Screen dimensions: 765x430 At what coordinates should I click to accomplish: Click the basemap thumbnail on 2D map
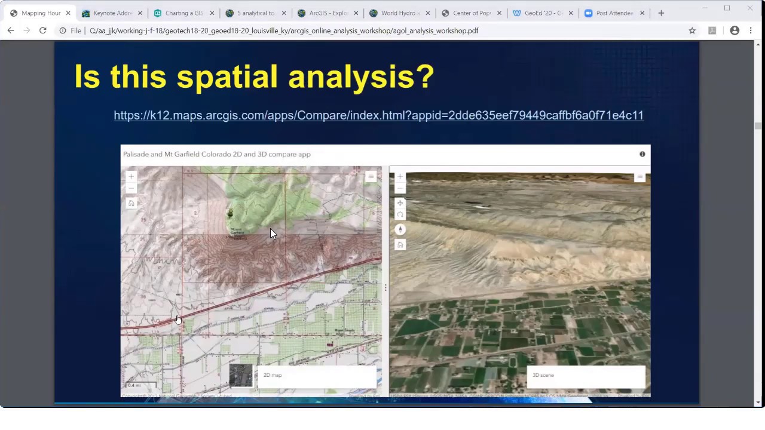click(241, 376)
